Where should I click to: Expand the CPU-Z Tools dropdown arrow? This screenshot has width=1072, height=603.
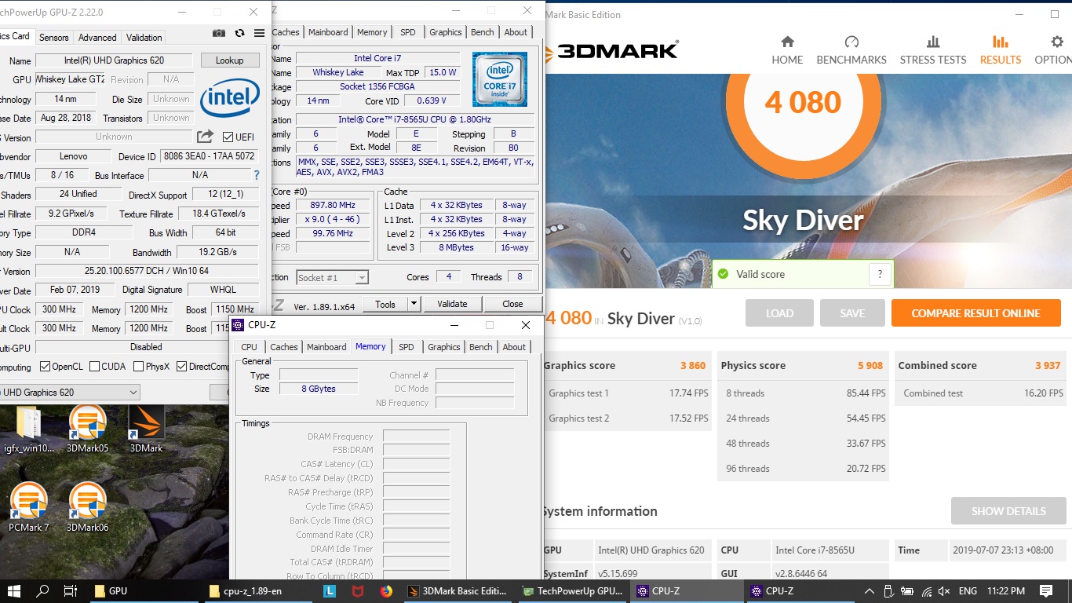pos(414,304)
